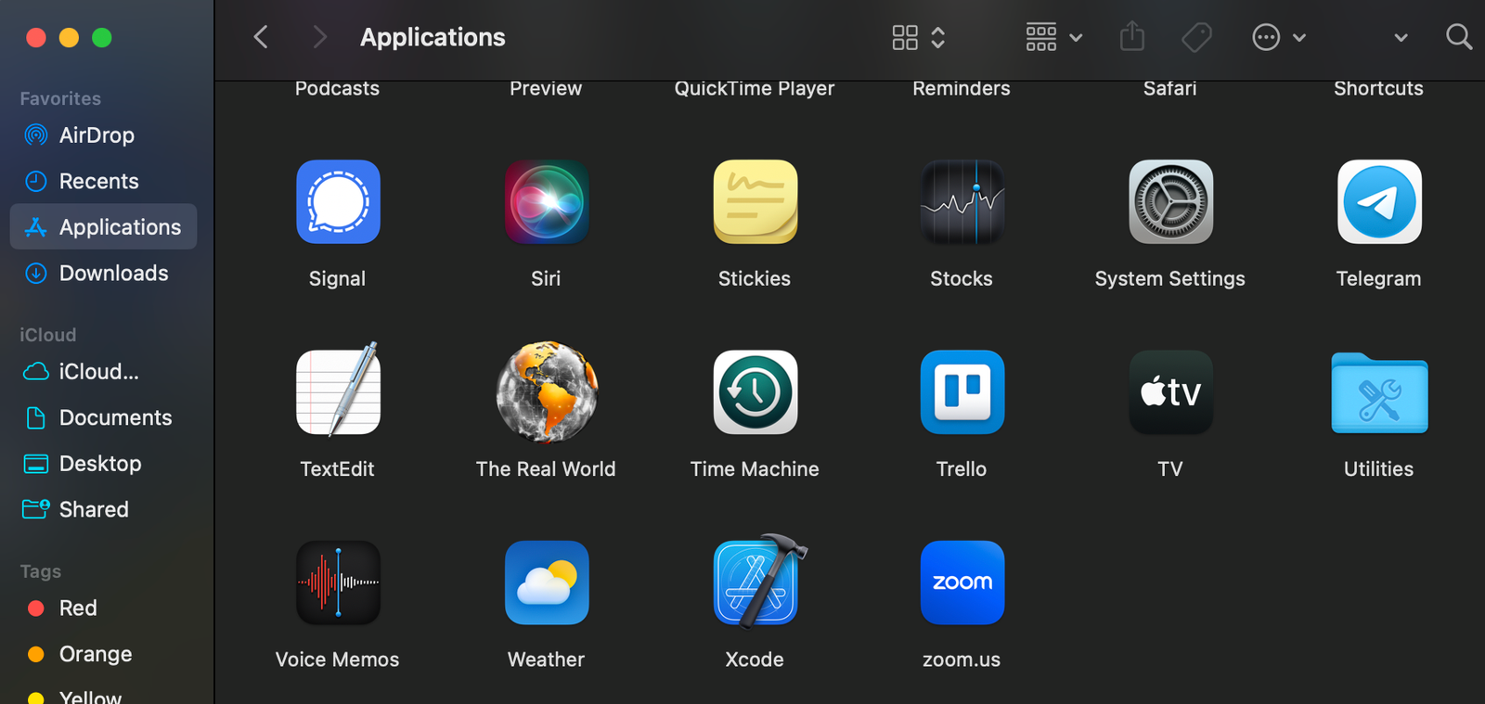This screenshot has height=704, width=1485.
Task: Open the Signal app icon
Action: (338, 202)
